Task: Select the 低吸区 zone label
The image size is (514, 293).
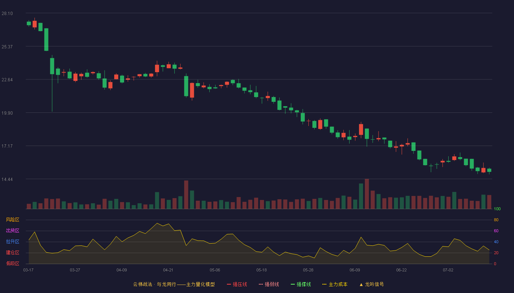Action: tap(12, 263)
